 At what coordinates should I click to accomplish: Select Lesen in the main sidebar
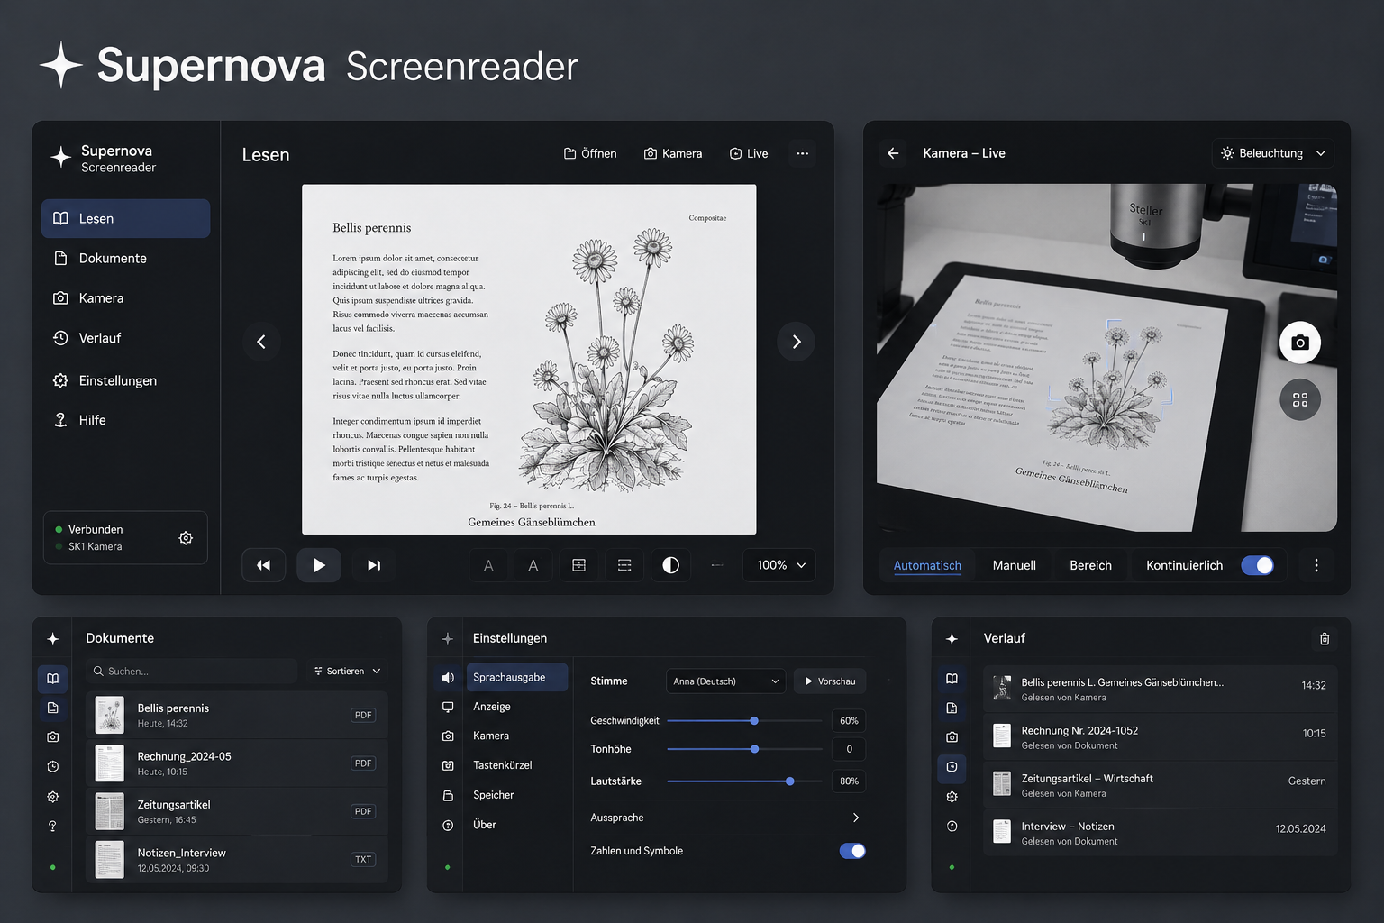tap(125, 218)
